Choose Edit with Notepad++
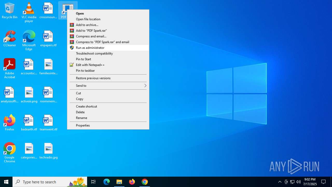The height and width of the screenshot is (187, 332). click(108, 65)
